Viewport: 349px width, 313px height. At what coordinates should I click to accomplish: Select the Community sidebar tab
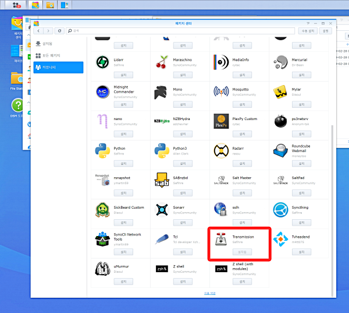(x=58, y=68)
